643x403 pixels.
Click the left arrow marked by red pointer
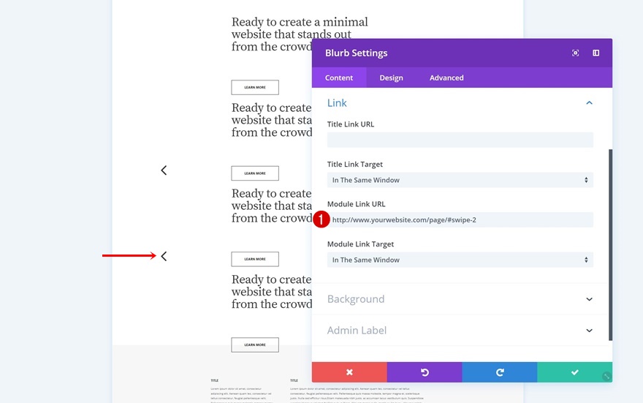click(x=164, y=256)
